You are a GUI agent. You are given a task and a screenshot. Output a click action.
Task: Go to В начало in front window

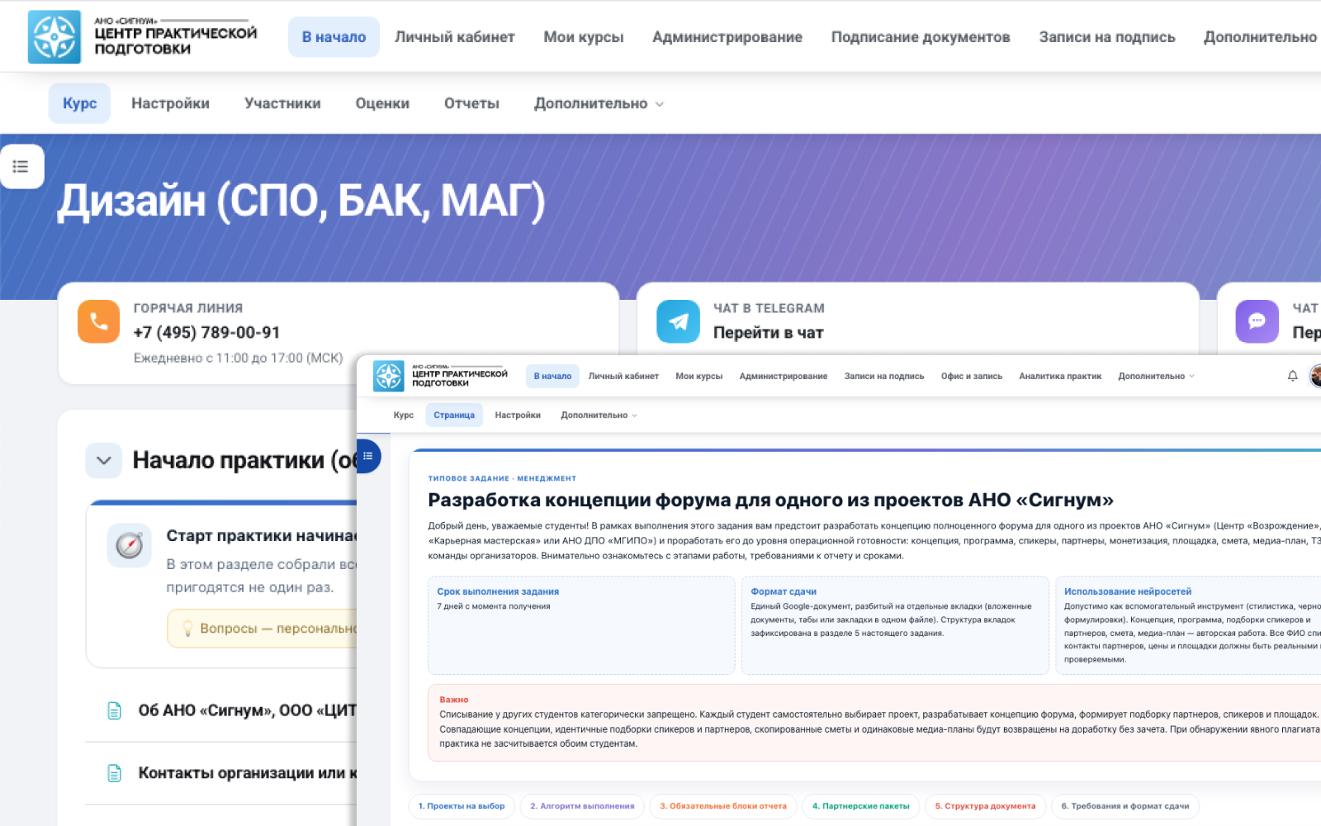(552, 376)
